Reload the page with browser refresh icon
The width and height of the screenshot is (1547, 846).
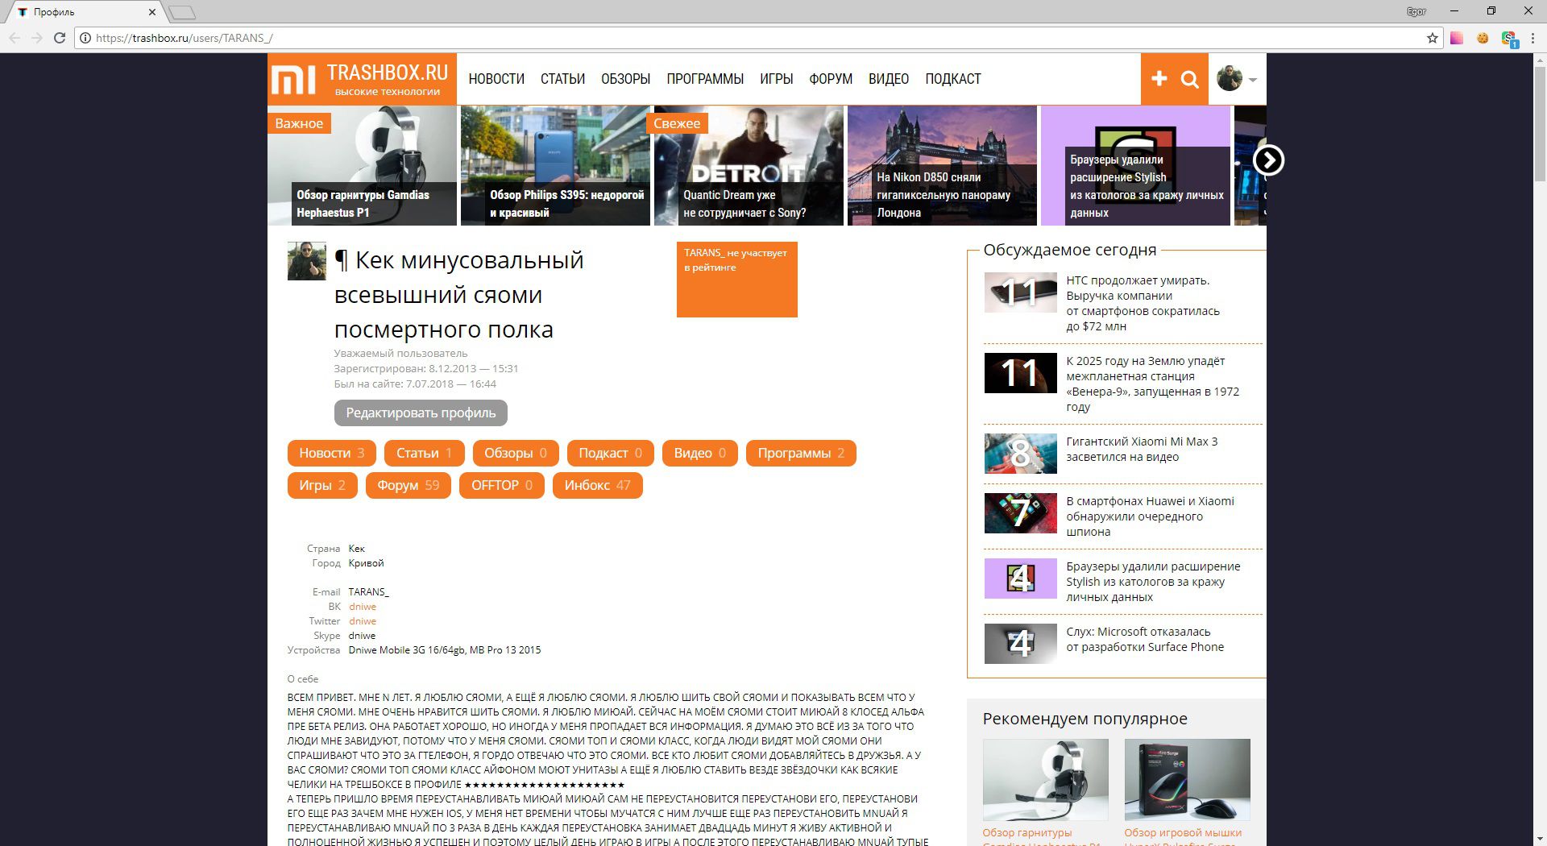click(x=59, y=38)
